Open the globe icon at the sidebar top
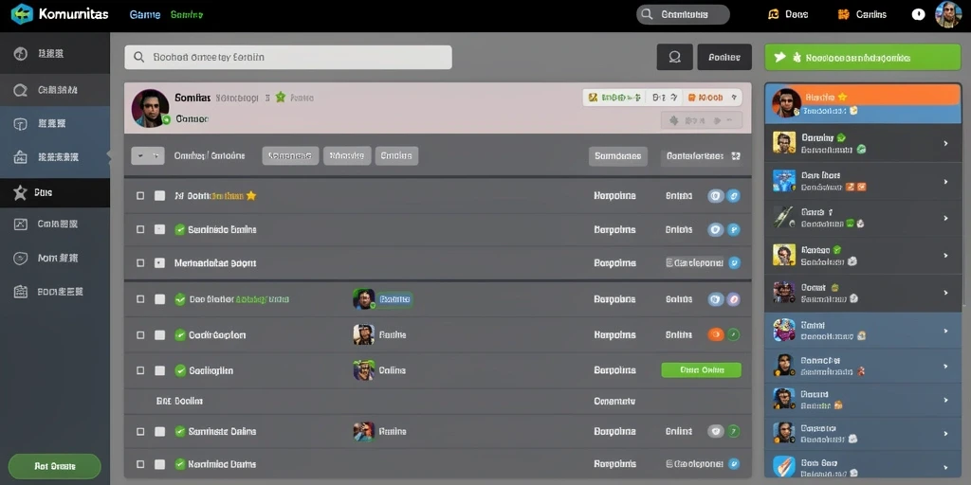This screenshot has height=485, width=971. (21, 53)
